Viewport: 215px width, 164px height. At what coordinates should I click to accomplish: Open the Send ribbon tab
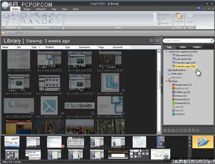[75, 9]
